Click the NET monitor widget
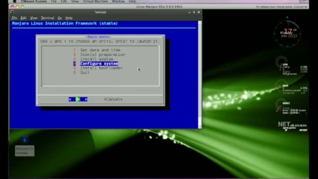Image resolution: width=318 pixels, height=179 pixels. pos(293,126)
